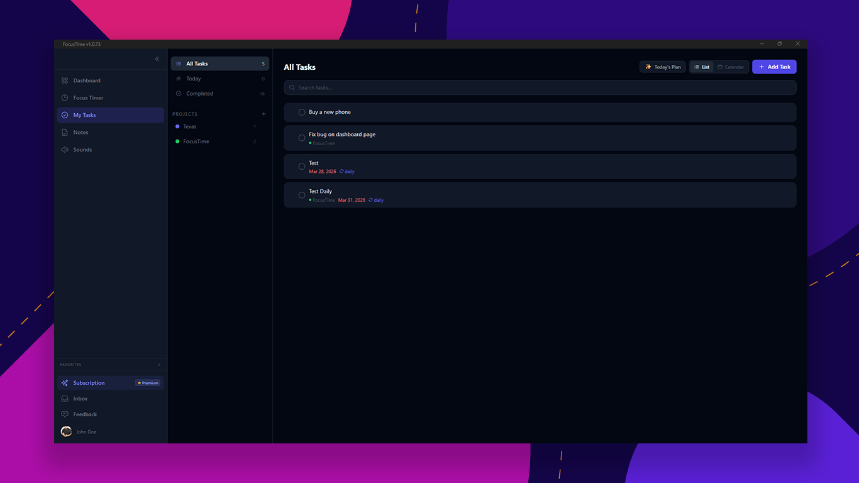Click the Notes document icon
Image resolution: width=859 pixels, height=483 pixels.
pyautogui.click(x=65, y=133)
